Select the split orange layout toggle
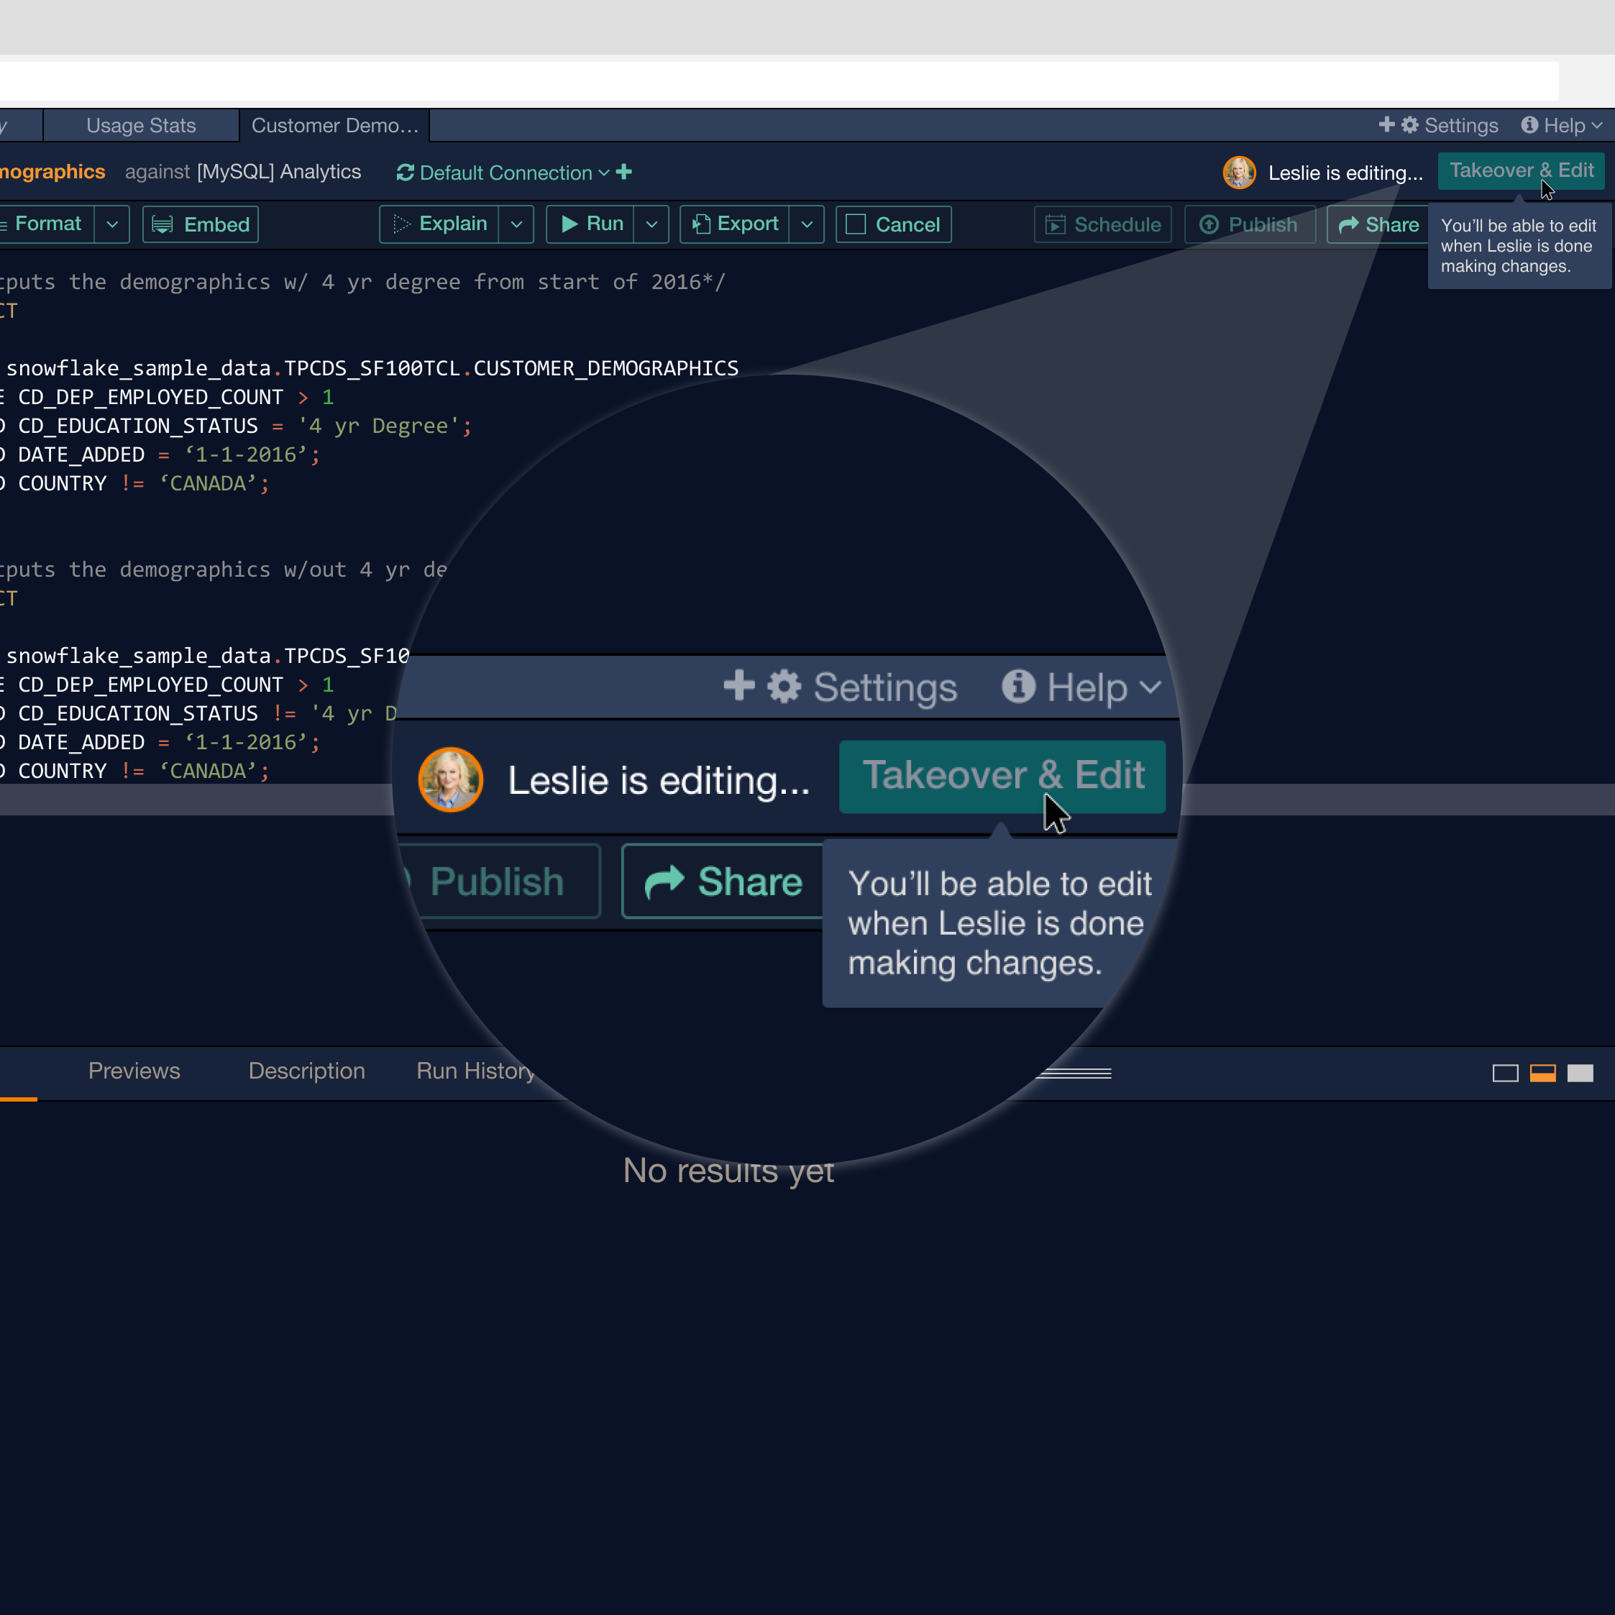 [1542, 1073]
